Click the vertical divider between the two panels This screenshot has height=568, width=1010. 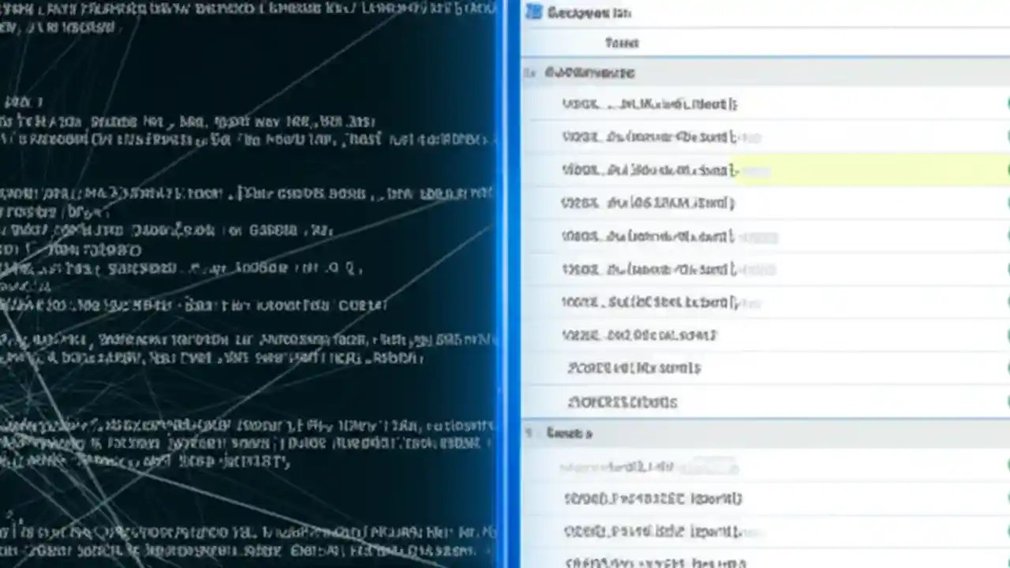click(x=509, y=284)
